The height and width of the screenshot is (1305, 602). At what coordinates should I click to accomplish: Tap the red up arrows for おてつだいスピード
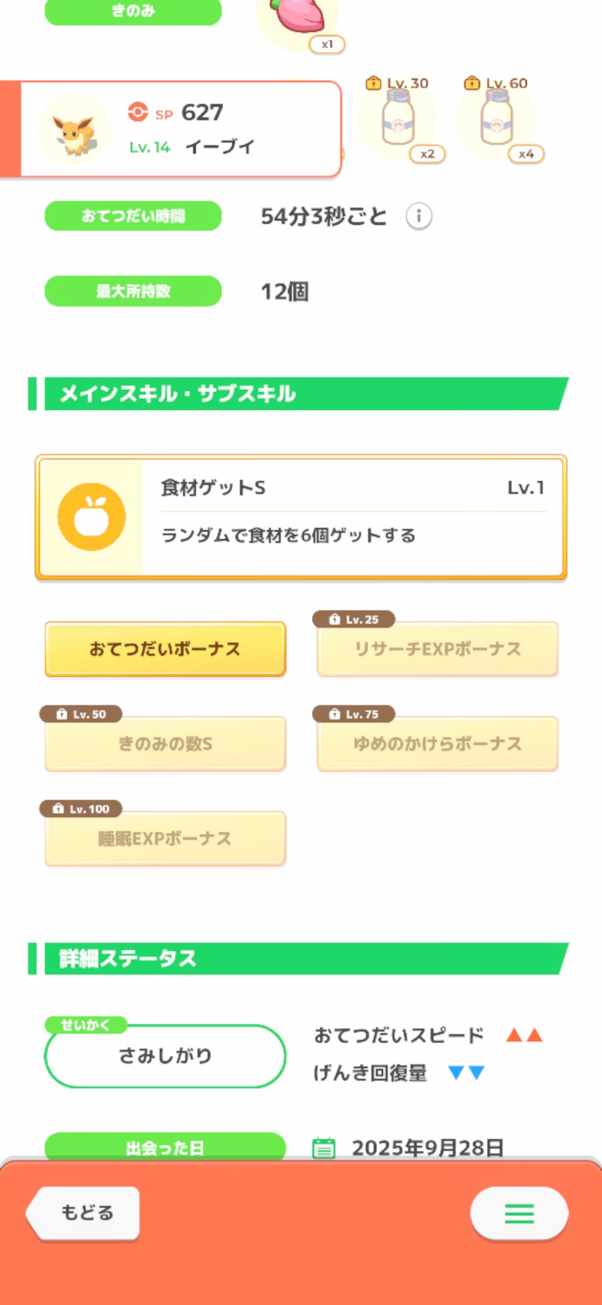click(x=524, y=1036)
